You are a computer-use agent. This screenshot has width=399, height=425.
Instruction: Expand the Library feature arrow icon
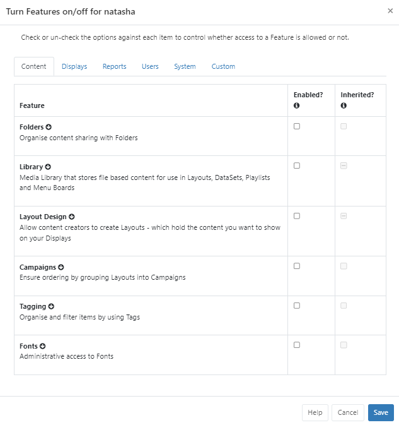point(48,167)
